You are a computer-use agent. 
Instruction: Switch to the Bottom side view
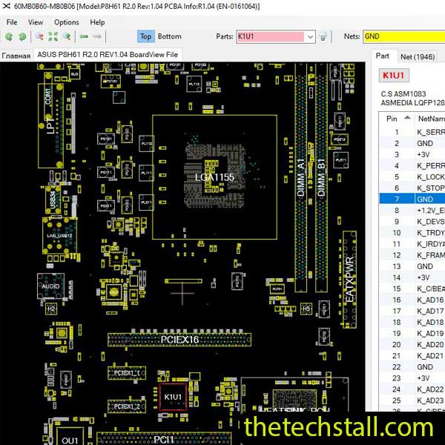pos(169,36)
